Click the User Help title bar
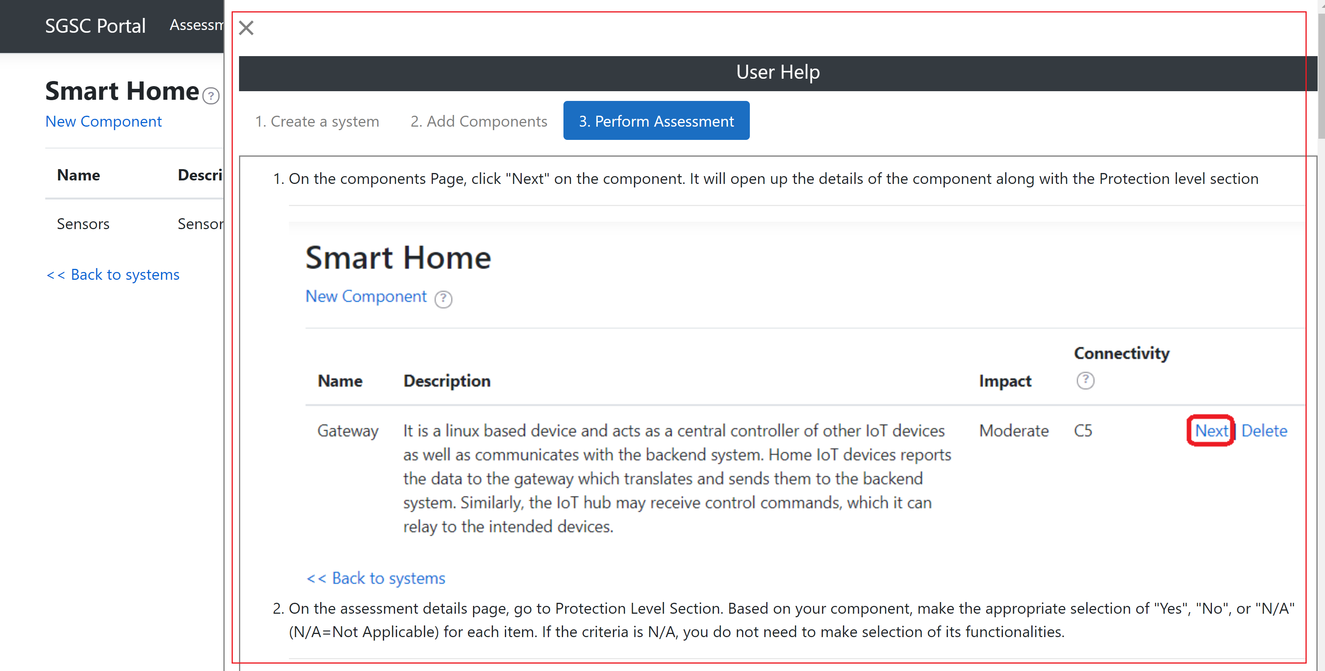The image size is (1325, 671). click(x=777, y=72)
